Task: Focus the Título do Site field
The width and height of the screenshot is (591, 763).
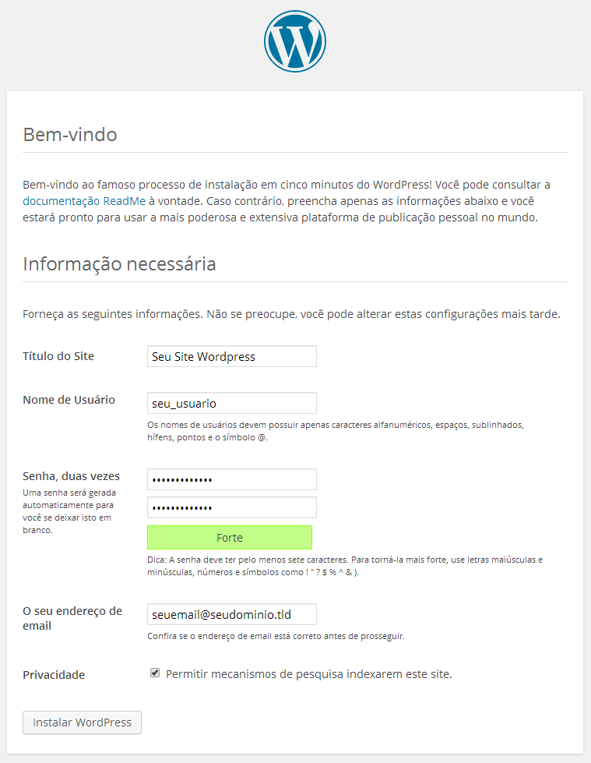Action: point(232,356)
